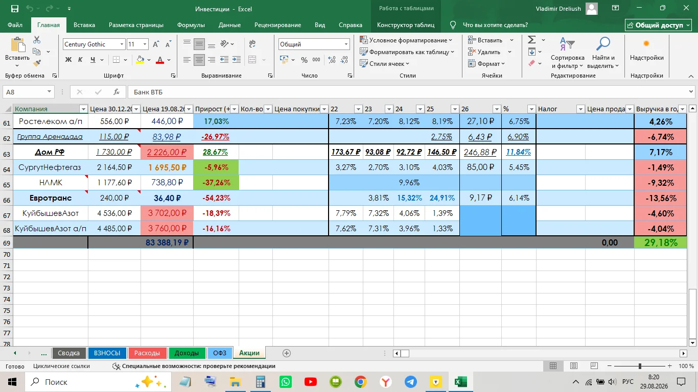
Task: Open WhatsApp from the taskbar
Action: (285, 382)
